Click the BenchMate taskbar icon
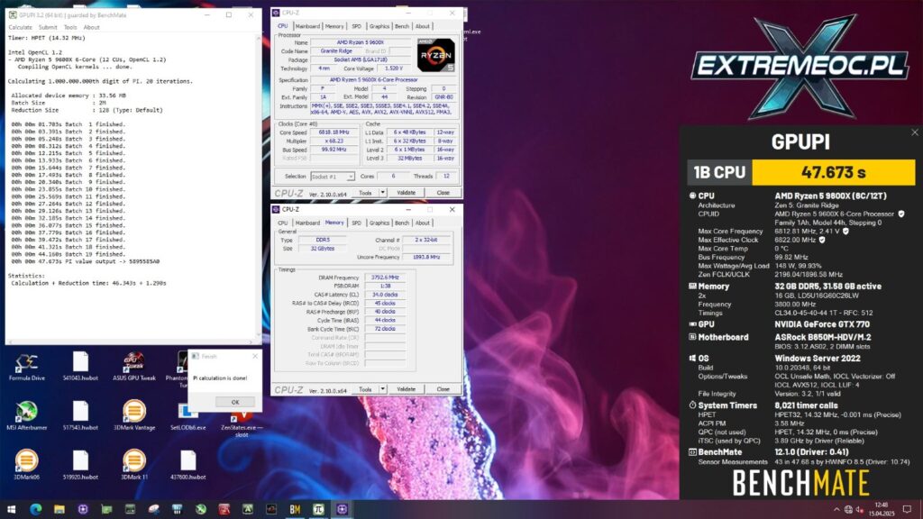 [295, 509]
